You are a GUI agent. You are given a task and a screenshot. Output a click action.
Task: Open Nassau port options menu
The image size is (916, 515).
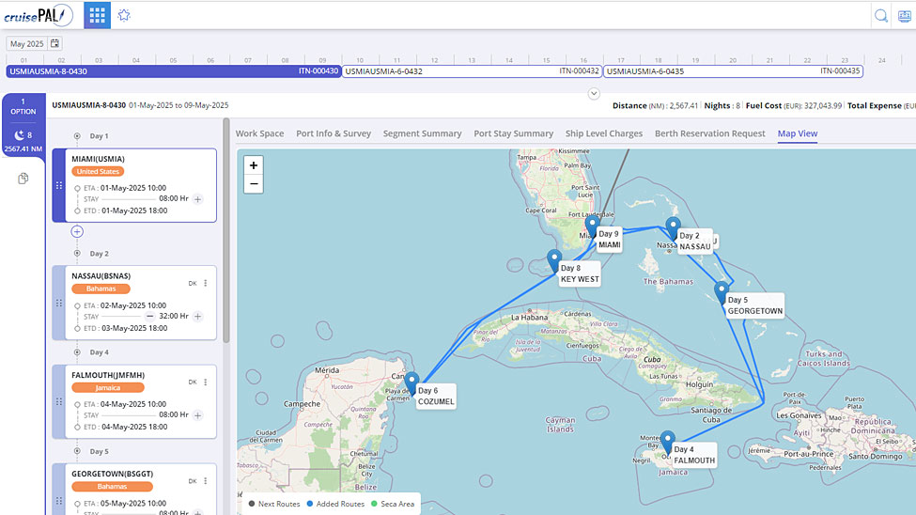coord(206,283)
